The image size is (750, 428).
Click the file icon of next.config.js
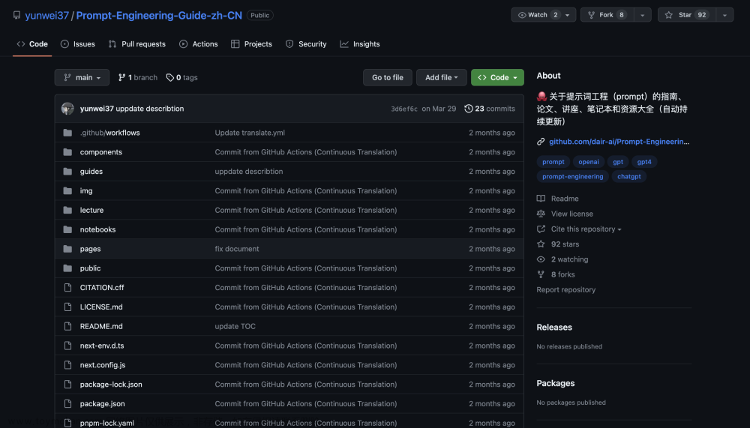(67, 365)
